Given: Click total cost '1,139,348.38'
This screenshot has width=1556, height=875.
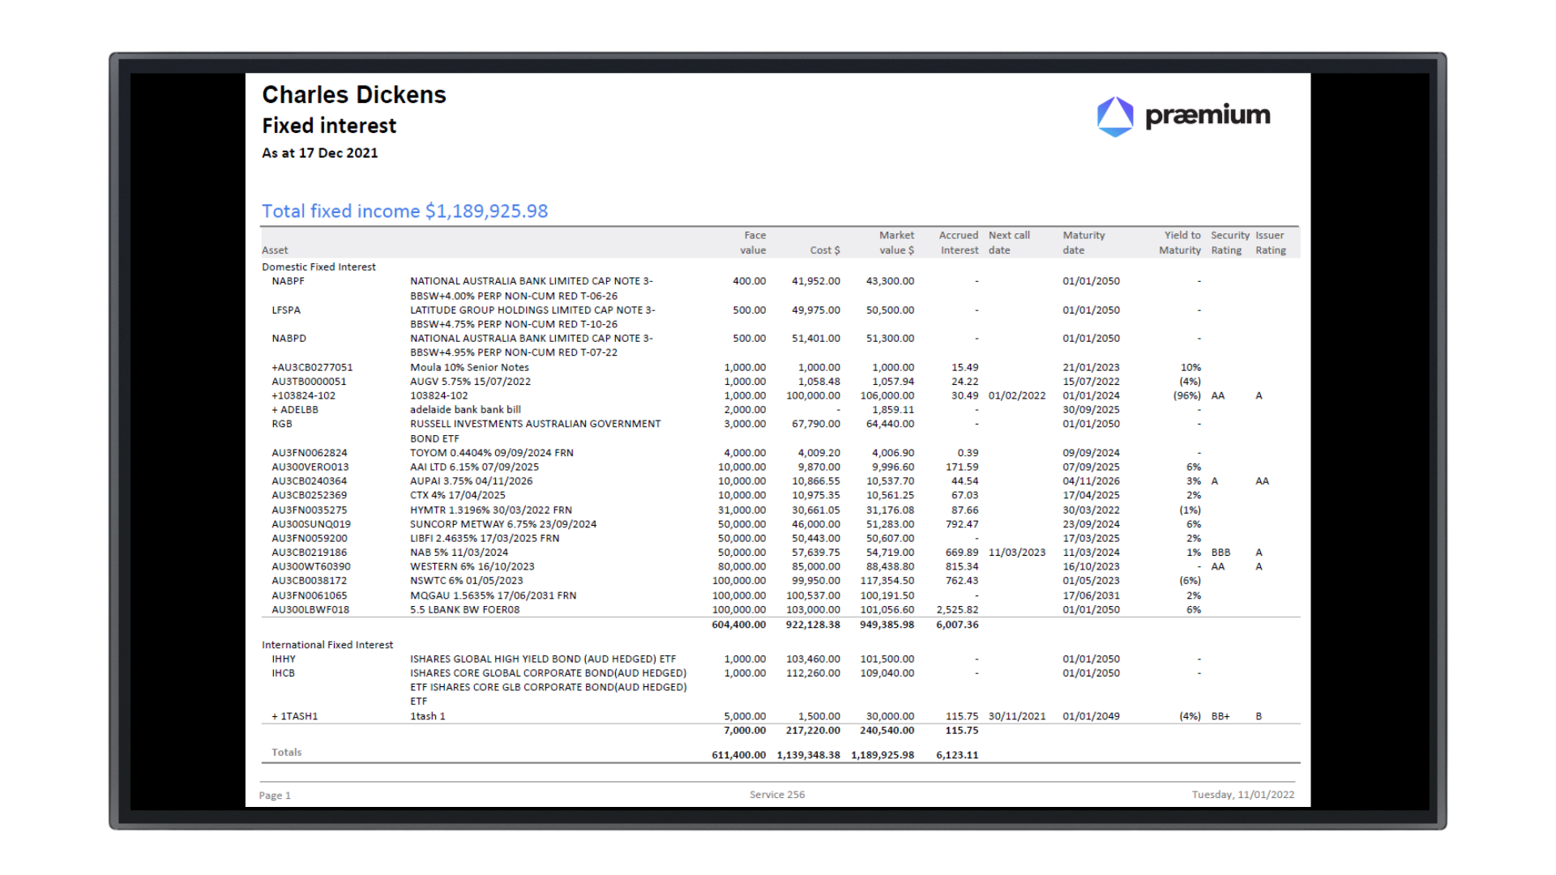Looking at the screenshot, I should (x=808, y=755).
